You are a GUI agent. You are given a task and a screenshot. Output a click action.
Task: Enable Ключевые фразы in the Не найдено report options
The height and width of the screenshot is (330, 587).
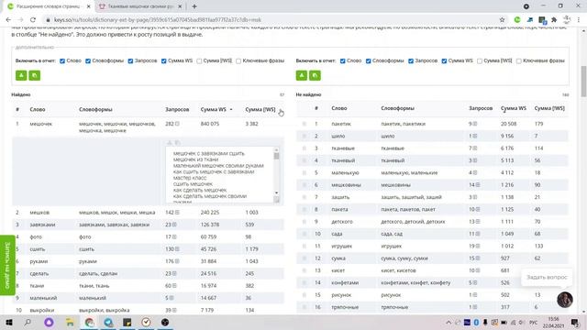tap(519, 61)
